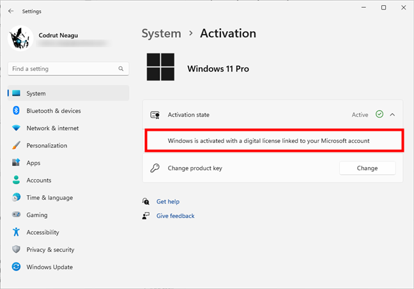Screen dimensions: 414x289
Task: Click the Activation state label
Action: 188,115
